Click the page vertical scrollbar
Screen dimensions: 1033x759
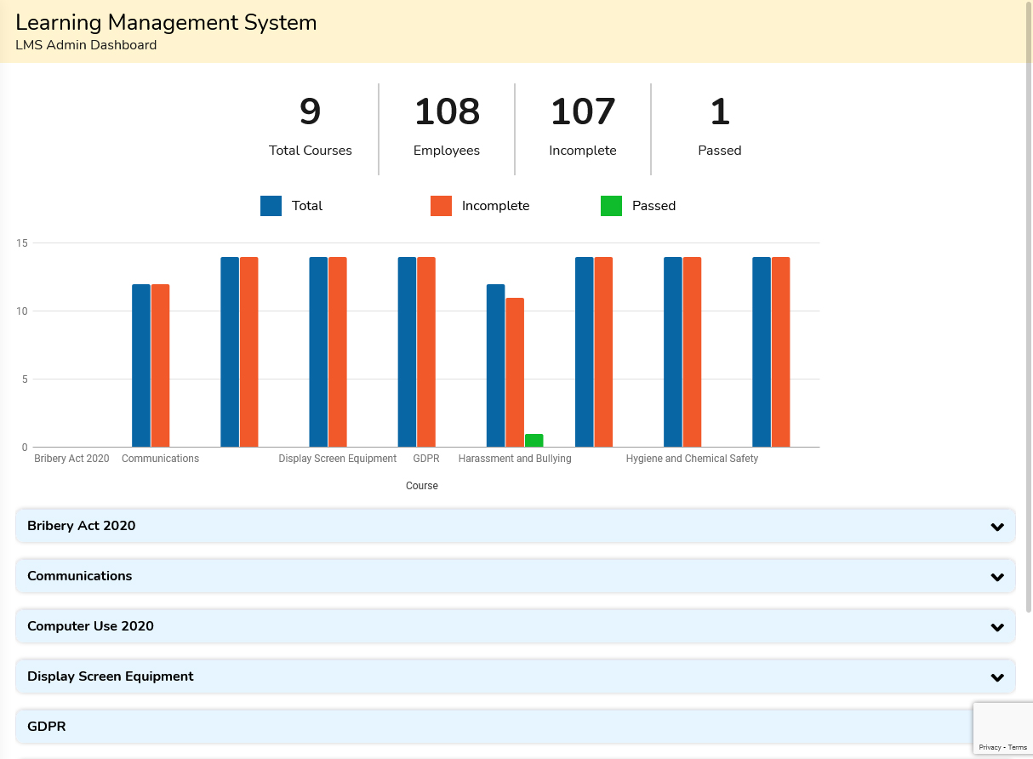[1029, 340]
